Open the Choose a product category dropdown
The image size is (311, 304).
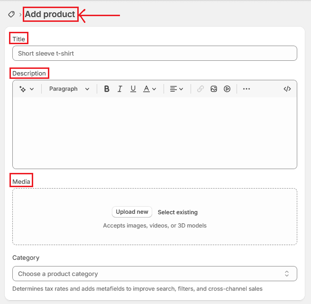pyautogui.click(x=155, y=274)
